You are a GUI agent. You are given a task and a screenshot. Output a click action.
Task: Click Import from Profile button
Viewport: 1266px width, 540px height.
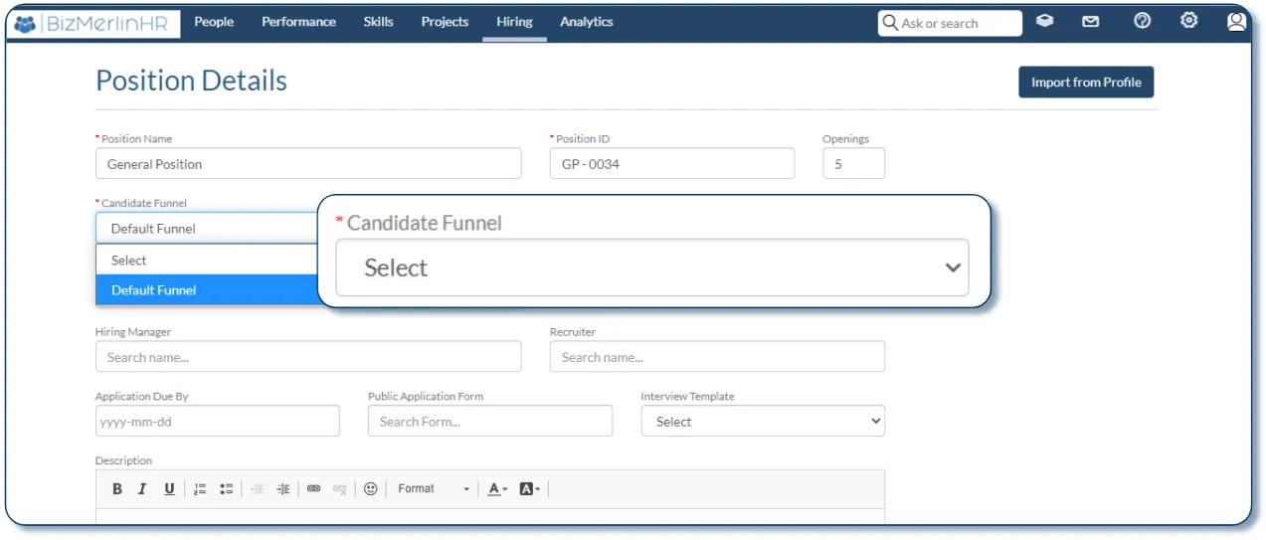click(x=1086, y=83)
